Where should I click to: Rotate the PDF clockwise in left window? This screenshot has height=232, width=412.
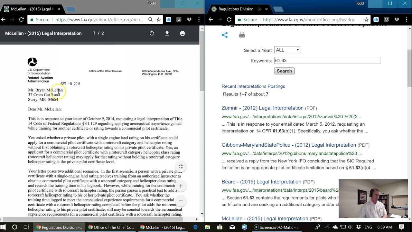tap(152, 33)
